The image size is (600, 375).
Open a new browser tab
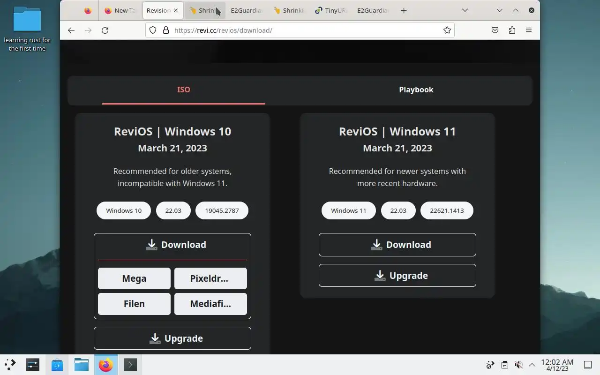404,10
